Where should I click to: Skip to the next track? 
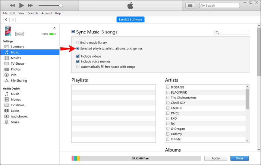(x=31, y=6)
